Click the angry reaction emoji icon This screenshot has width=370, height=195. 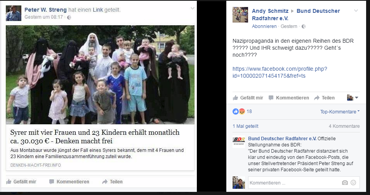pyautogui.click(x=242, y=111)
